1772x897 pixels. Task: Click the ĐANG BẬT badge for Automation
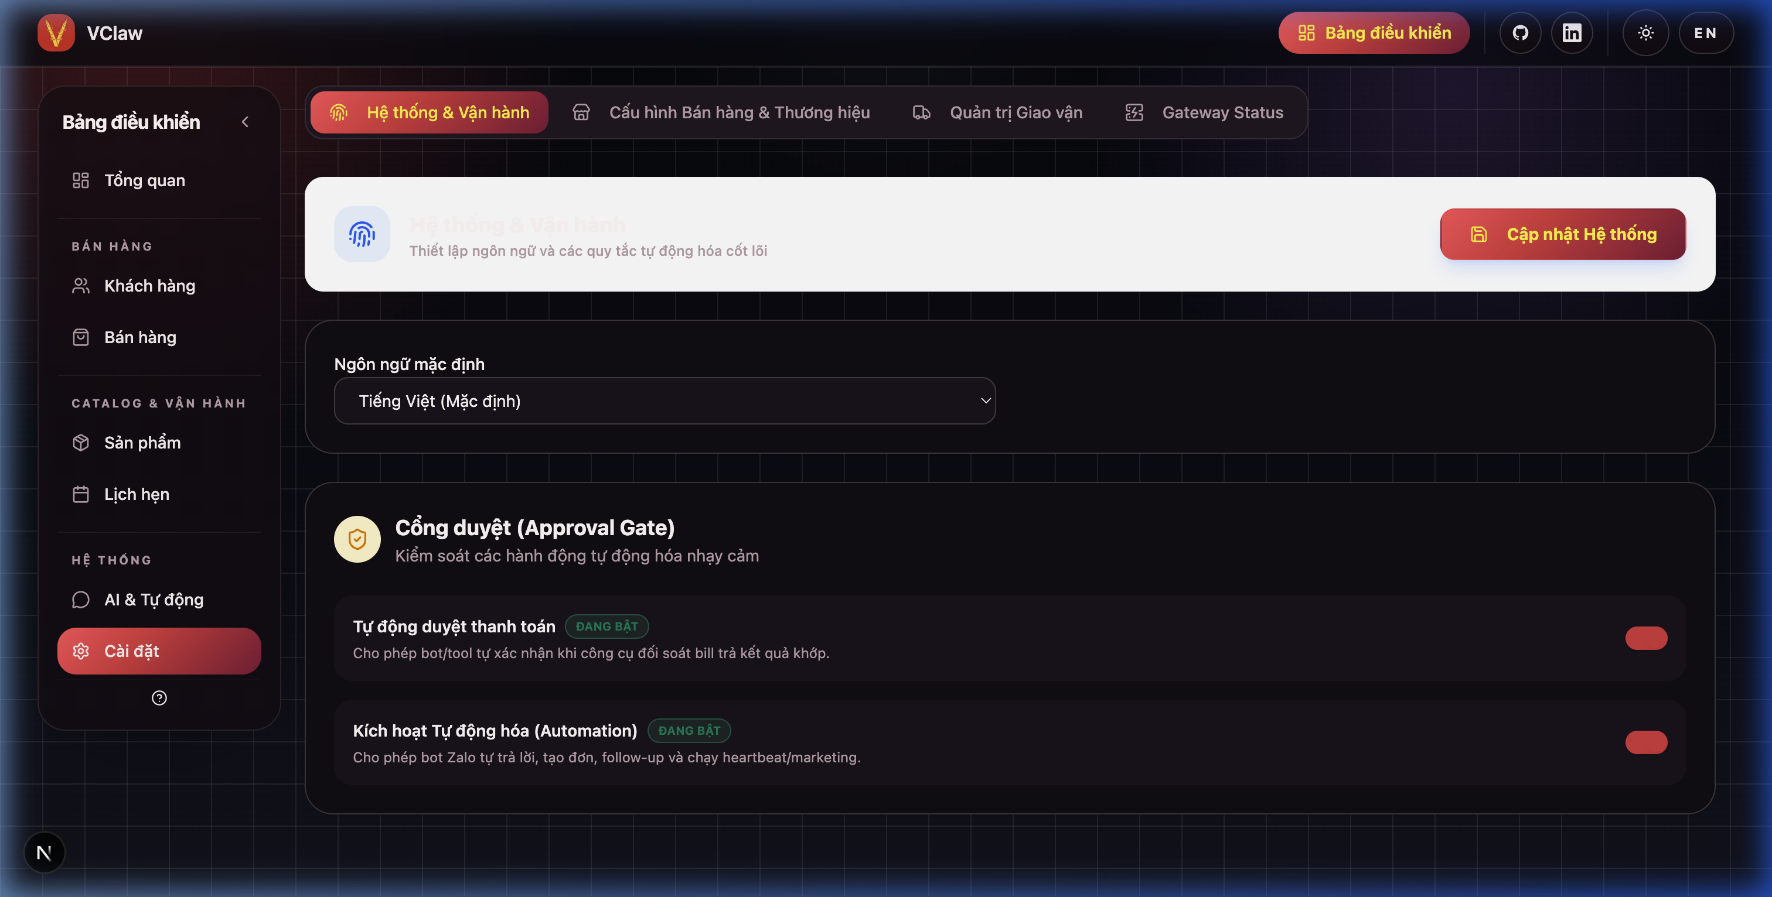(x=689, y=731)
